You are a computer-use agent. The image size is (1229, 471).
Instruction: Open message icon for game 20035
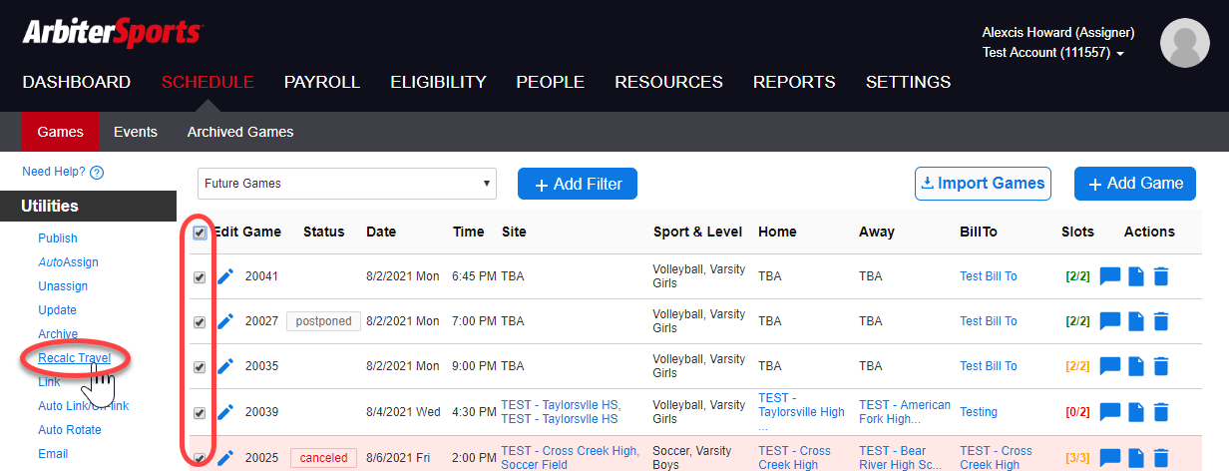pos(1110,366)
